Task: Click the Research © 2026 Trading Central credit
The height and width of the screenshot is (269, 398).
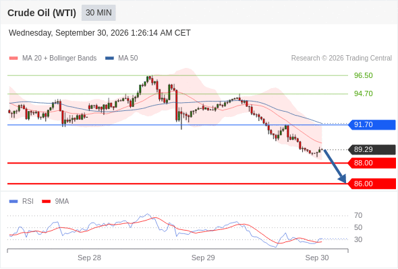Action: point(341,59)
